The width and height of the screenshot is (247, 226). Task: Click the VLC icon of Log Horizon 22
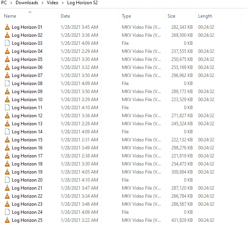click(7, 196)
